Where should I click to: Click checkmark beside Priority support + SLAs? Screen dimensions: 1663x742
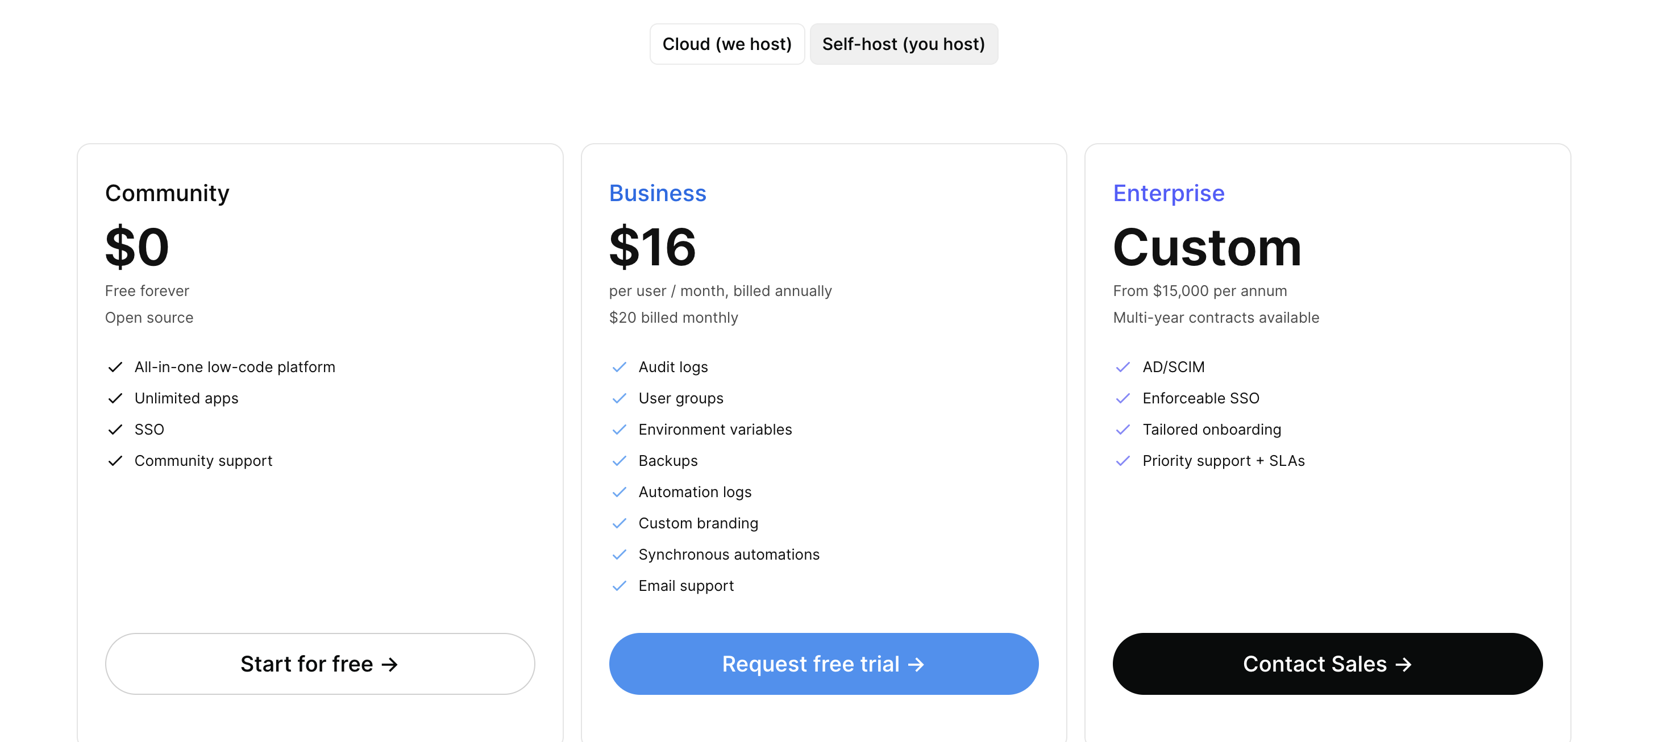pyautogui.click(x=1122, y=461)
